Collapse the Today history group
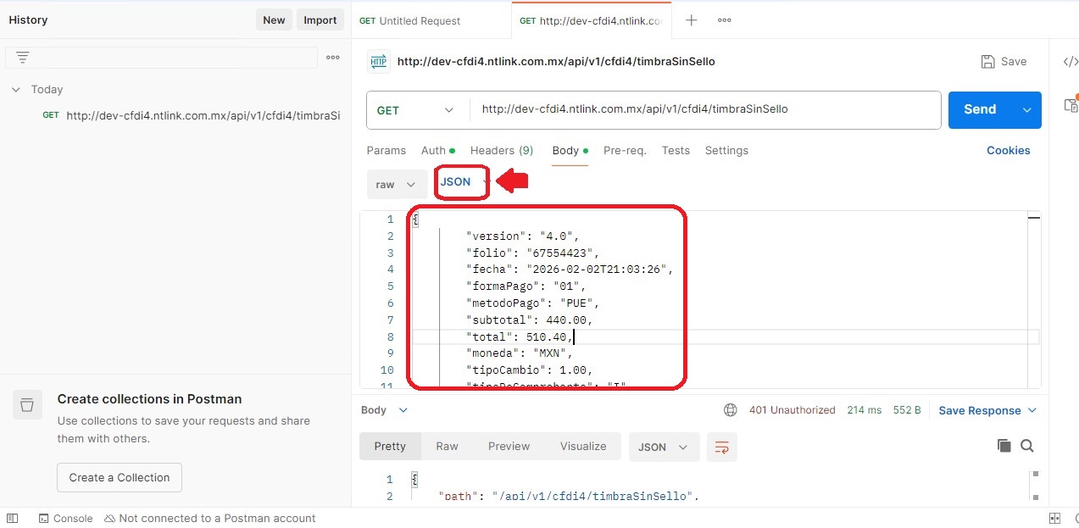 tap(15, 90)
